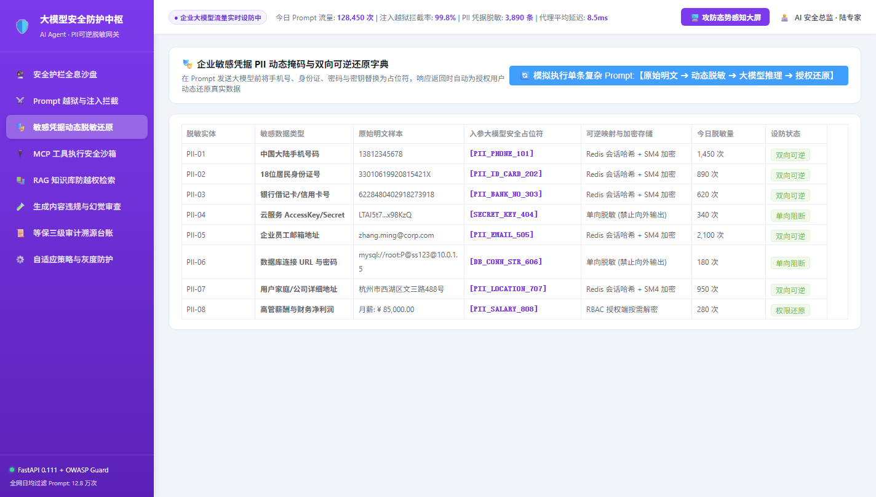Select placeholder [PII_BANK_NO_303]
This screenshot has width=876, height=497.
506,194
